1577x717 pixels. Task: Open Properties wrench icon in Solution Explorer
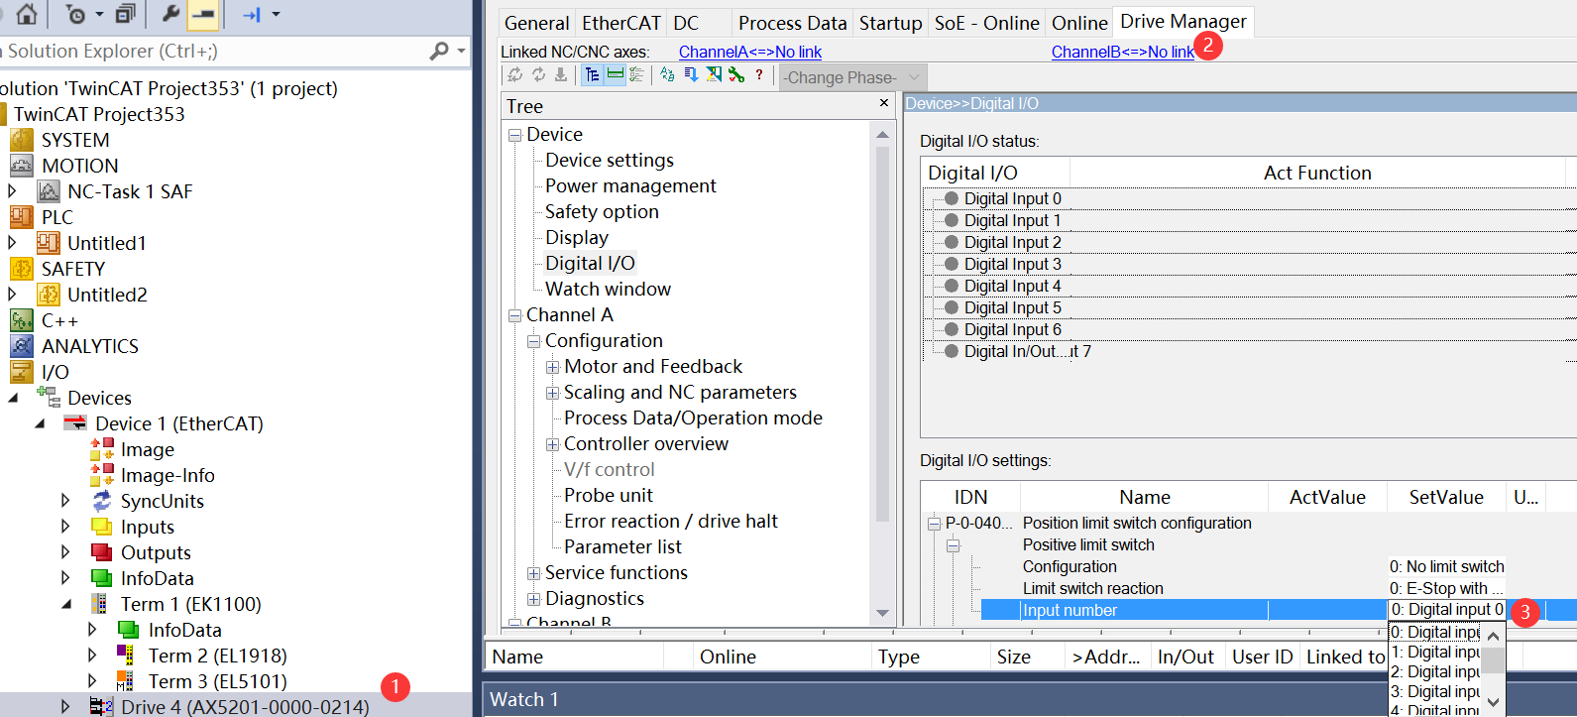coord(170,14)
